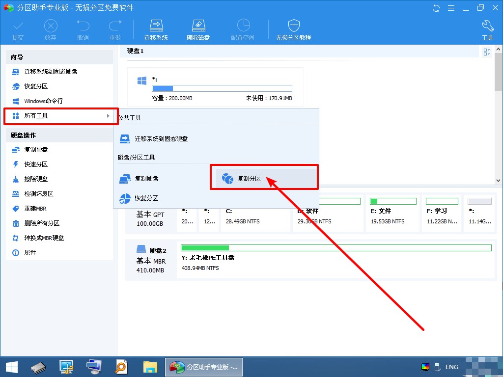Select the C: 28.49GB NTFS partition
Image resolution: width=503 pixels, height=377 pixels.
tap(255, 213)
